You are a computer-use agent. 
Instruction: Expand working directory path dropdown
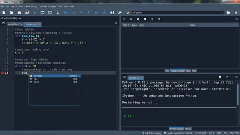coord(223,12)
